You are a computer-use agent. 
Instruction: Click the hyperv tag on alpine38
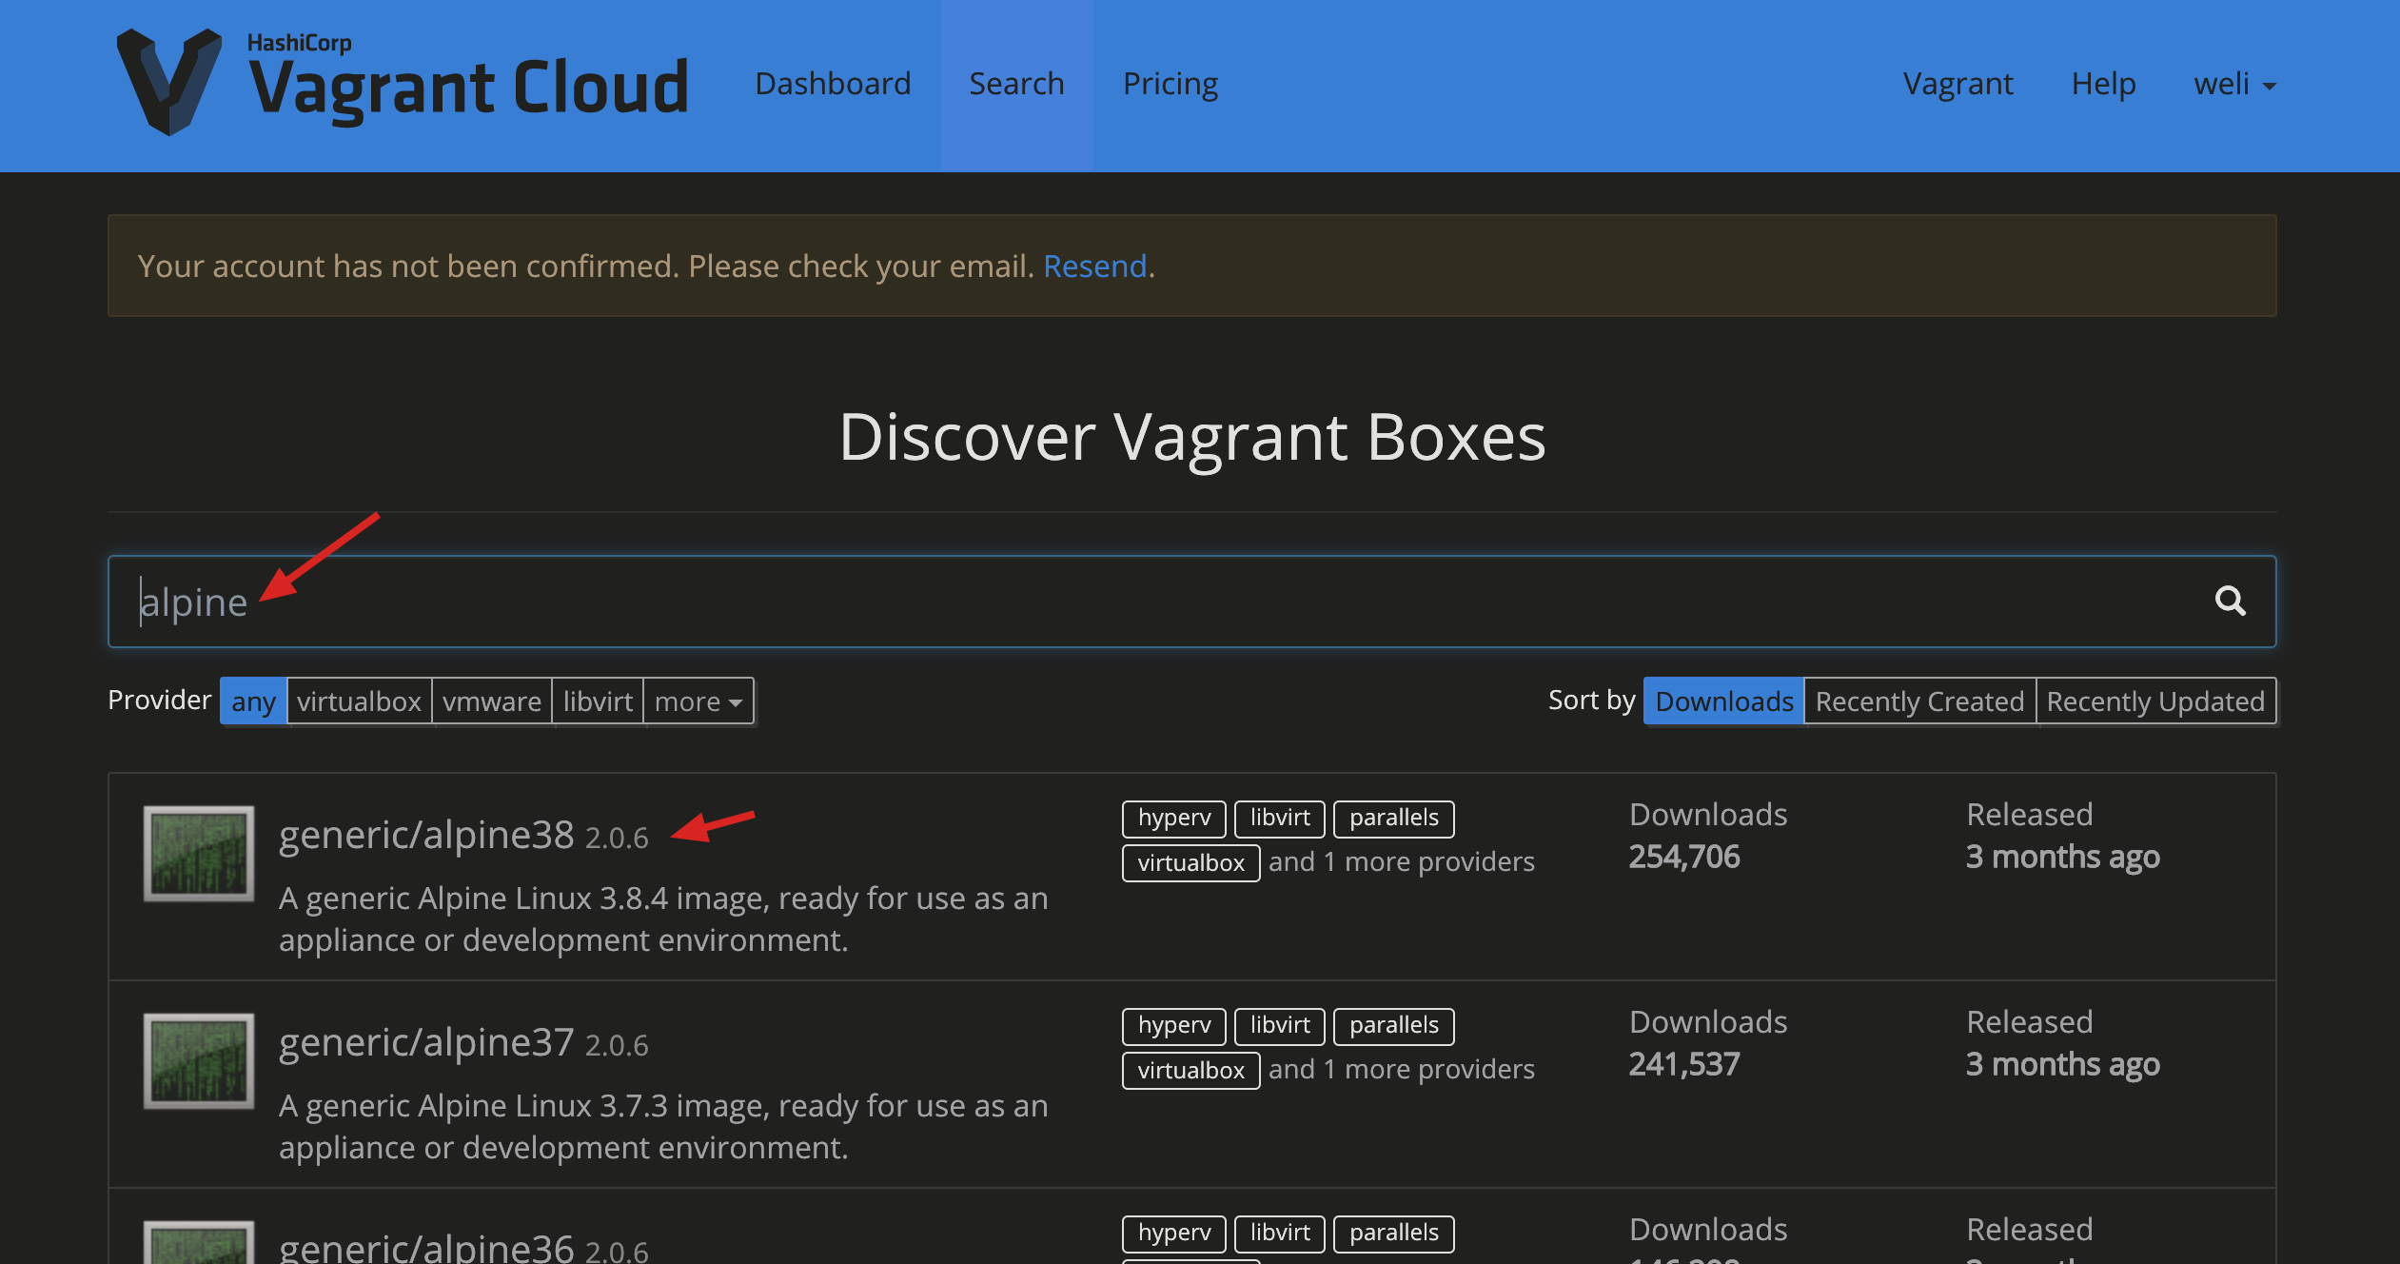[x=1173, y=818]
